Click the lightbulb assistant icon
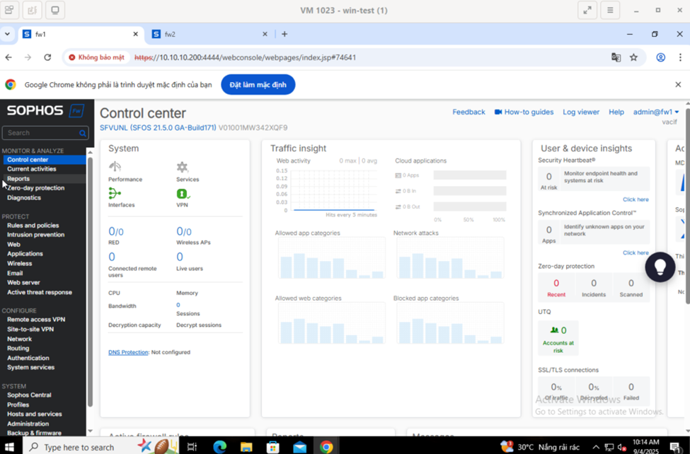The image size is (690, 454). (660, 267)
